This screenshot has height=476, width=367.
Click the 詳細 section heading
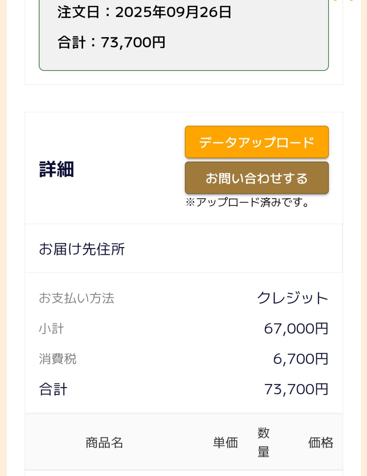click(57, 169)
